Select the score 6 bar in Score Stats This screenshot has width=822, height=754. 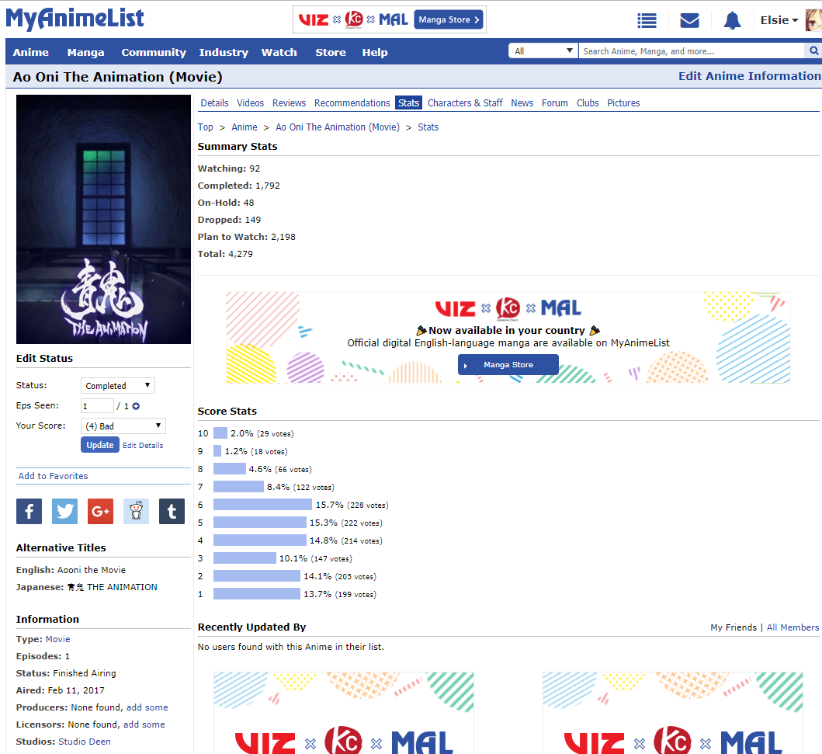[x=262, y=505]
